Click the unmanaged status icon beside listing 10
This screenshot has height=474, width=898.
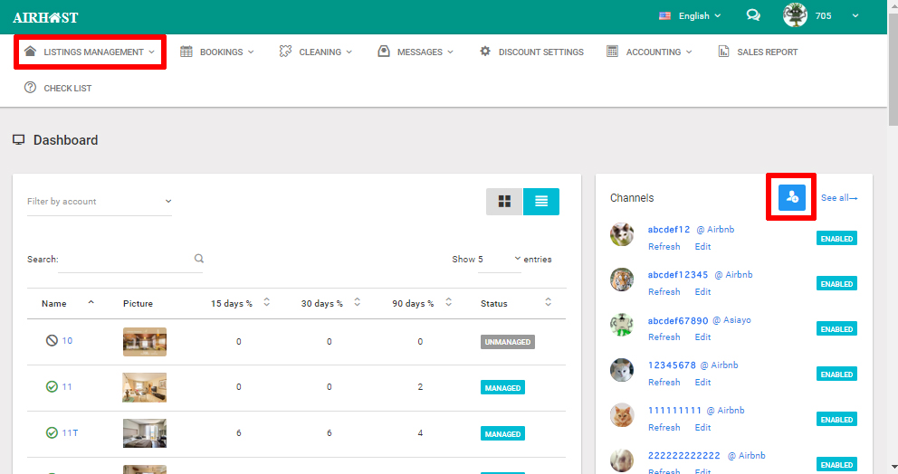(52, 341)
